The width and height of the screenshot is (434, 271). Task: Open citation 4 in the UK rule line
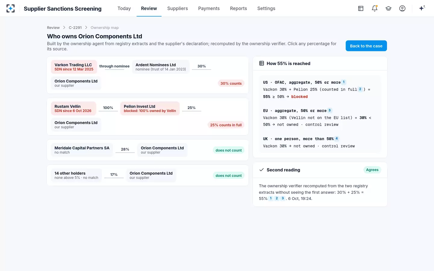click(x=337, y=139)
